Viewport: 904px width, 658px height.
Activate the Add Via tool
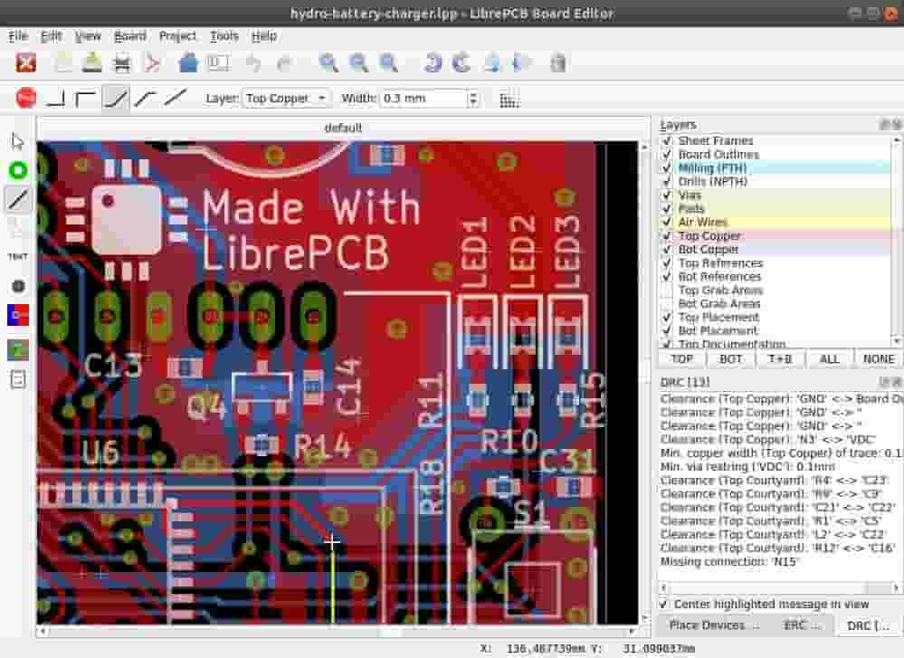tap(15, 170)
